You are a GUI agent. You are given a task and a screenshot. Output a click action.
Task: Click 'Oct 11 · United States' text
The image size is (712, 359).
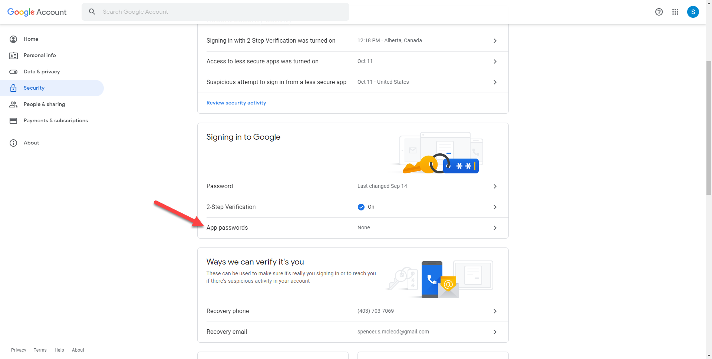(x=383, y=82)
